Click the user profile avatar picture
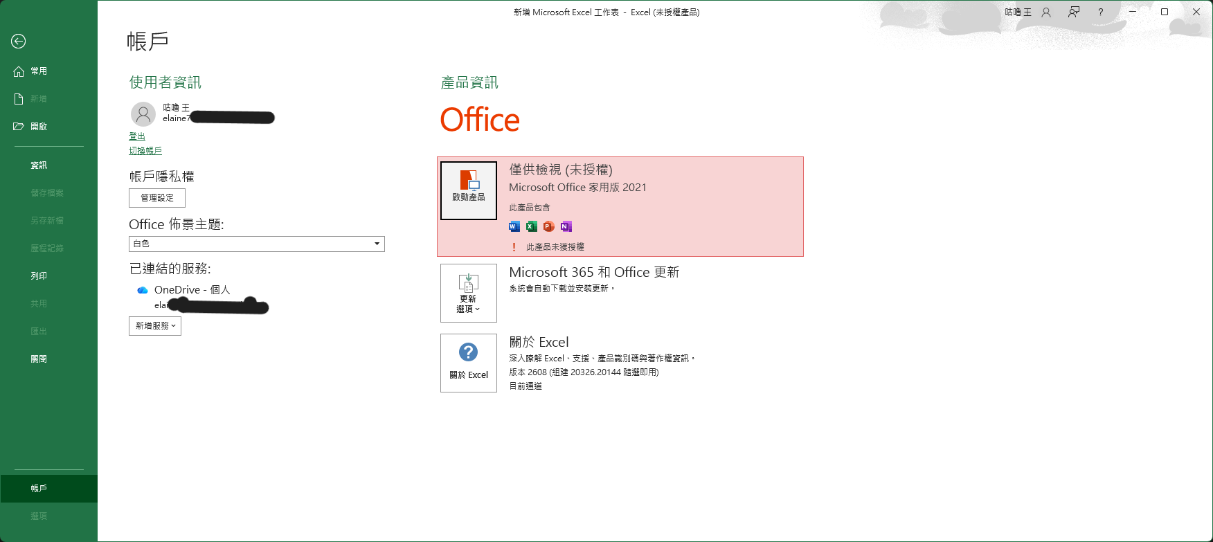Viewport: 1213px width, 542px height. pyautogui.click(x=143, y=114)
